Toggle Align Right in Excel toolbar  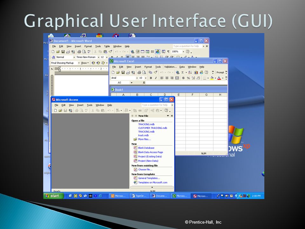pyautogui.click(x=172, y=78)
